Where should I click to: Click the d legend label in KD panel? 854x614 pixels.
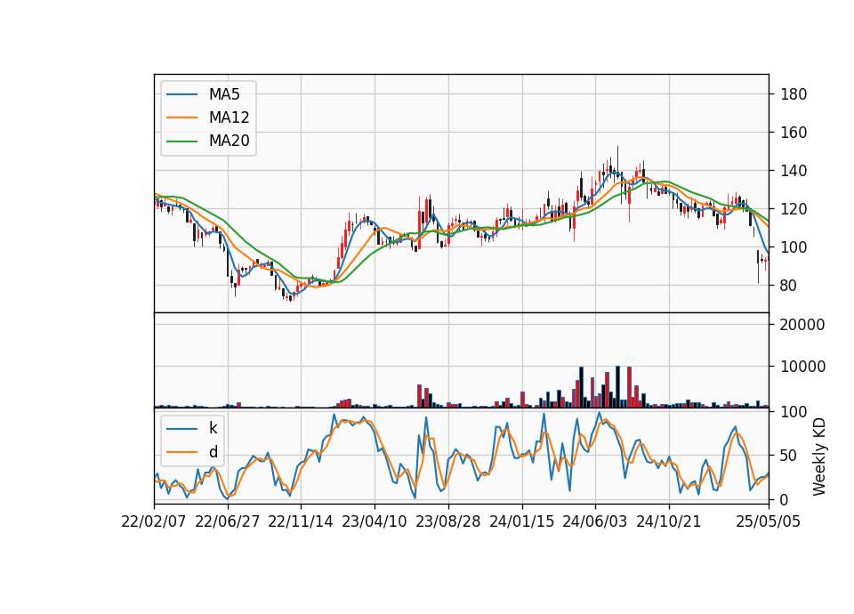pos(213,452)
